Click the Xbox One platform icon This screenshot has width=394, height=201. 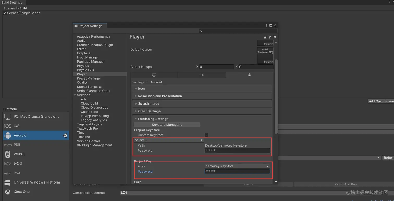pyautogui.click(x=8, y=192)
